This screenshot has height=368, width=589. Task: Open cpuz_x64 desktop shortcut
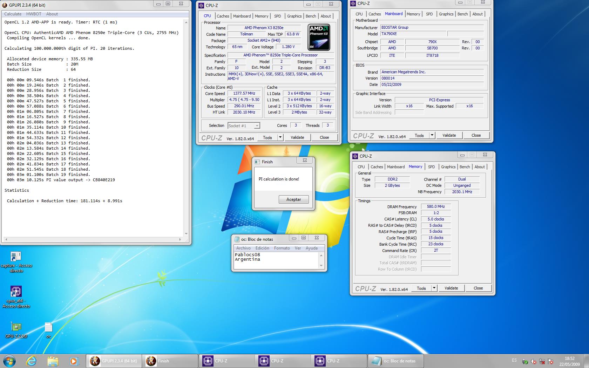coord(16,297)
